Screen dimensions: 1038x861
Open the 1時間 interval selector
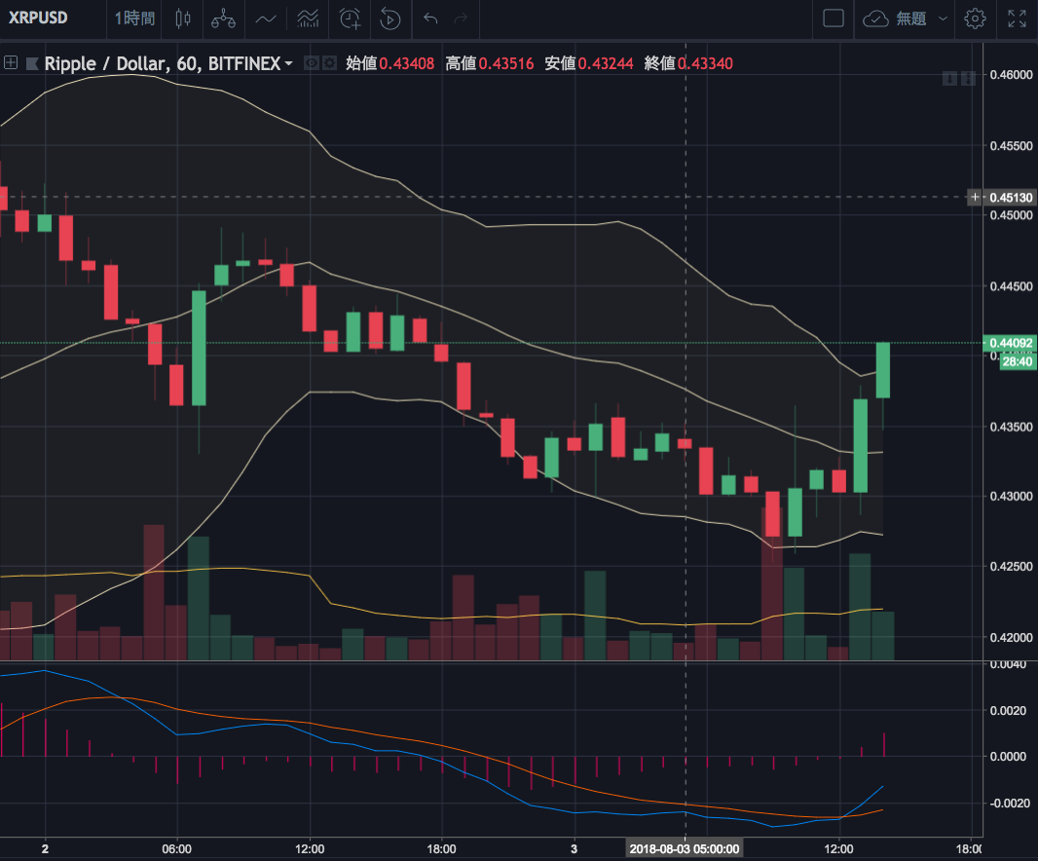(x=135, y=19)
